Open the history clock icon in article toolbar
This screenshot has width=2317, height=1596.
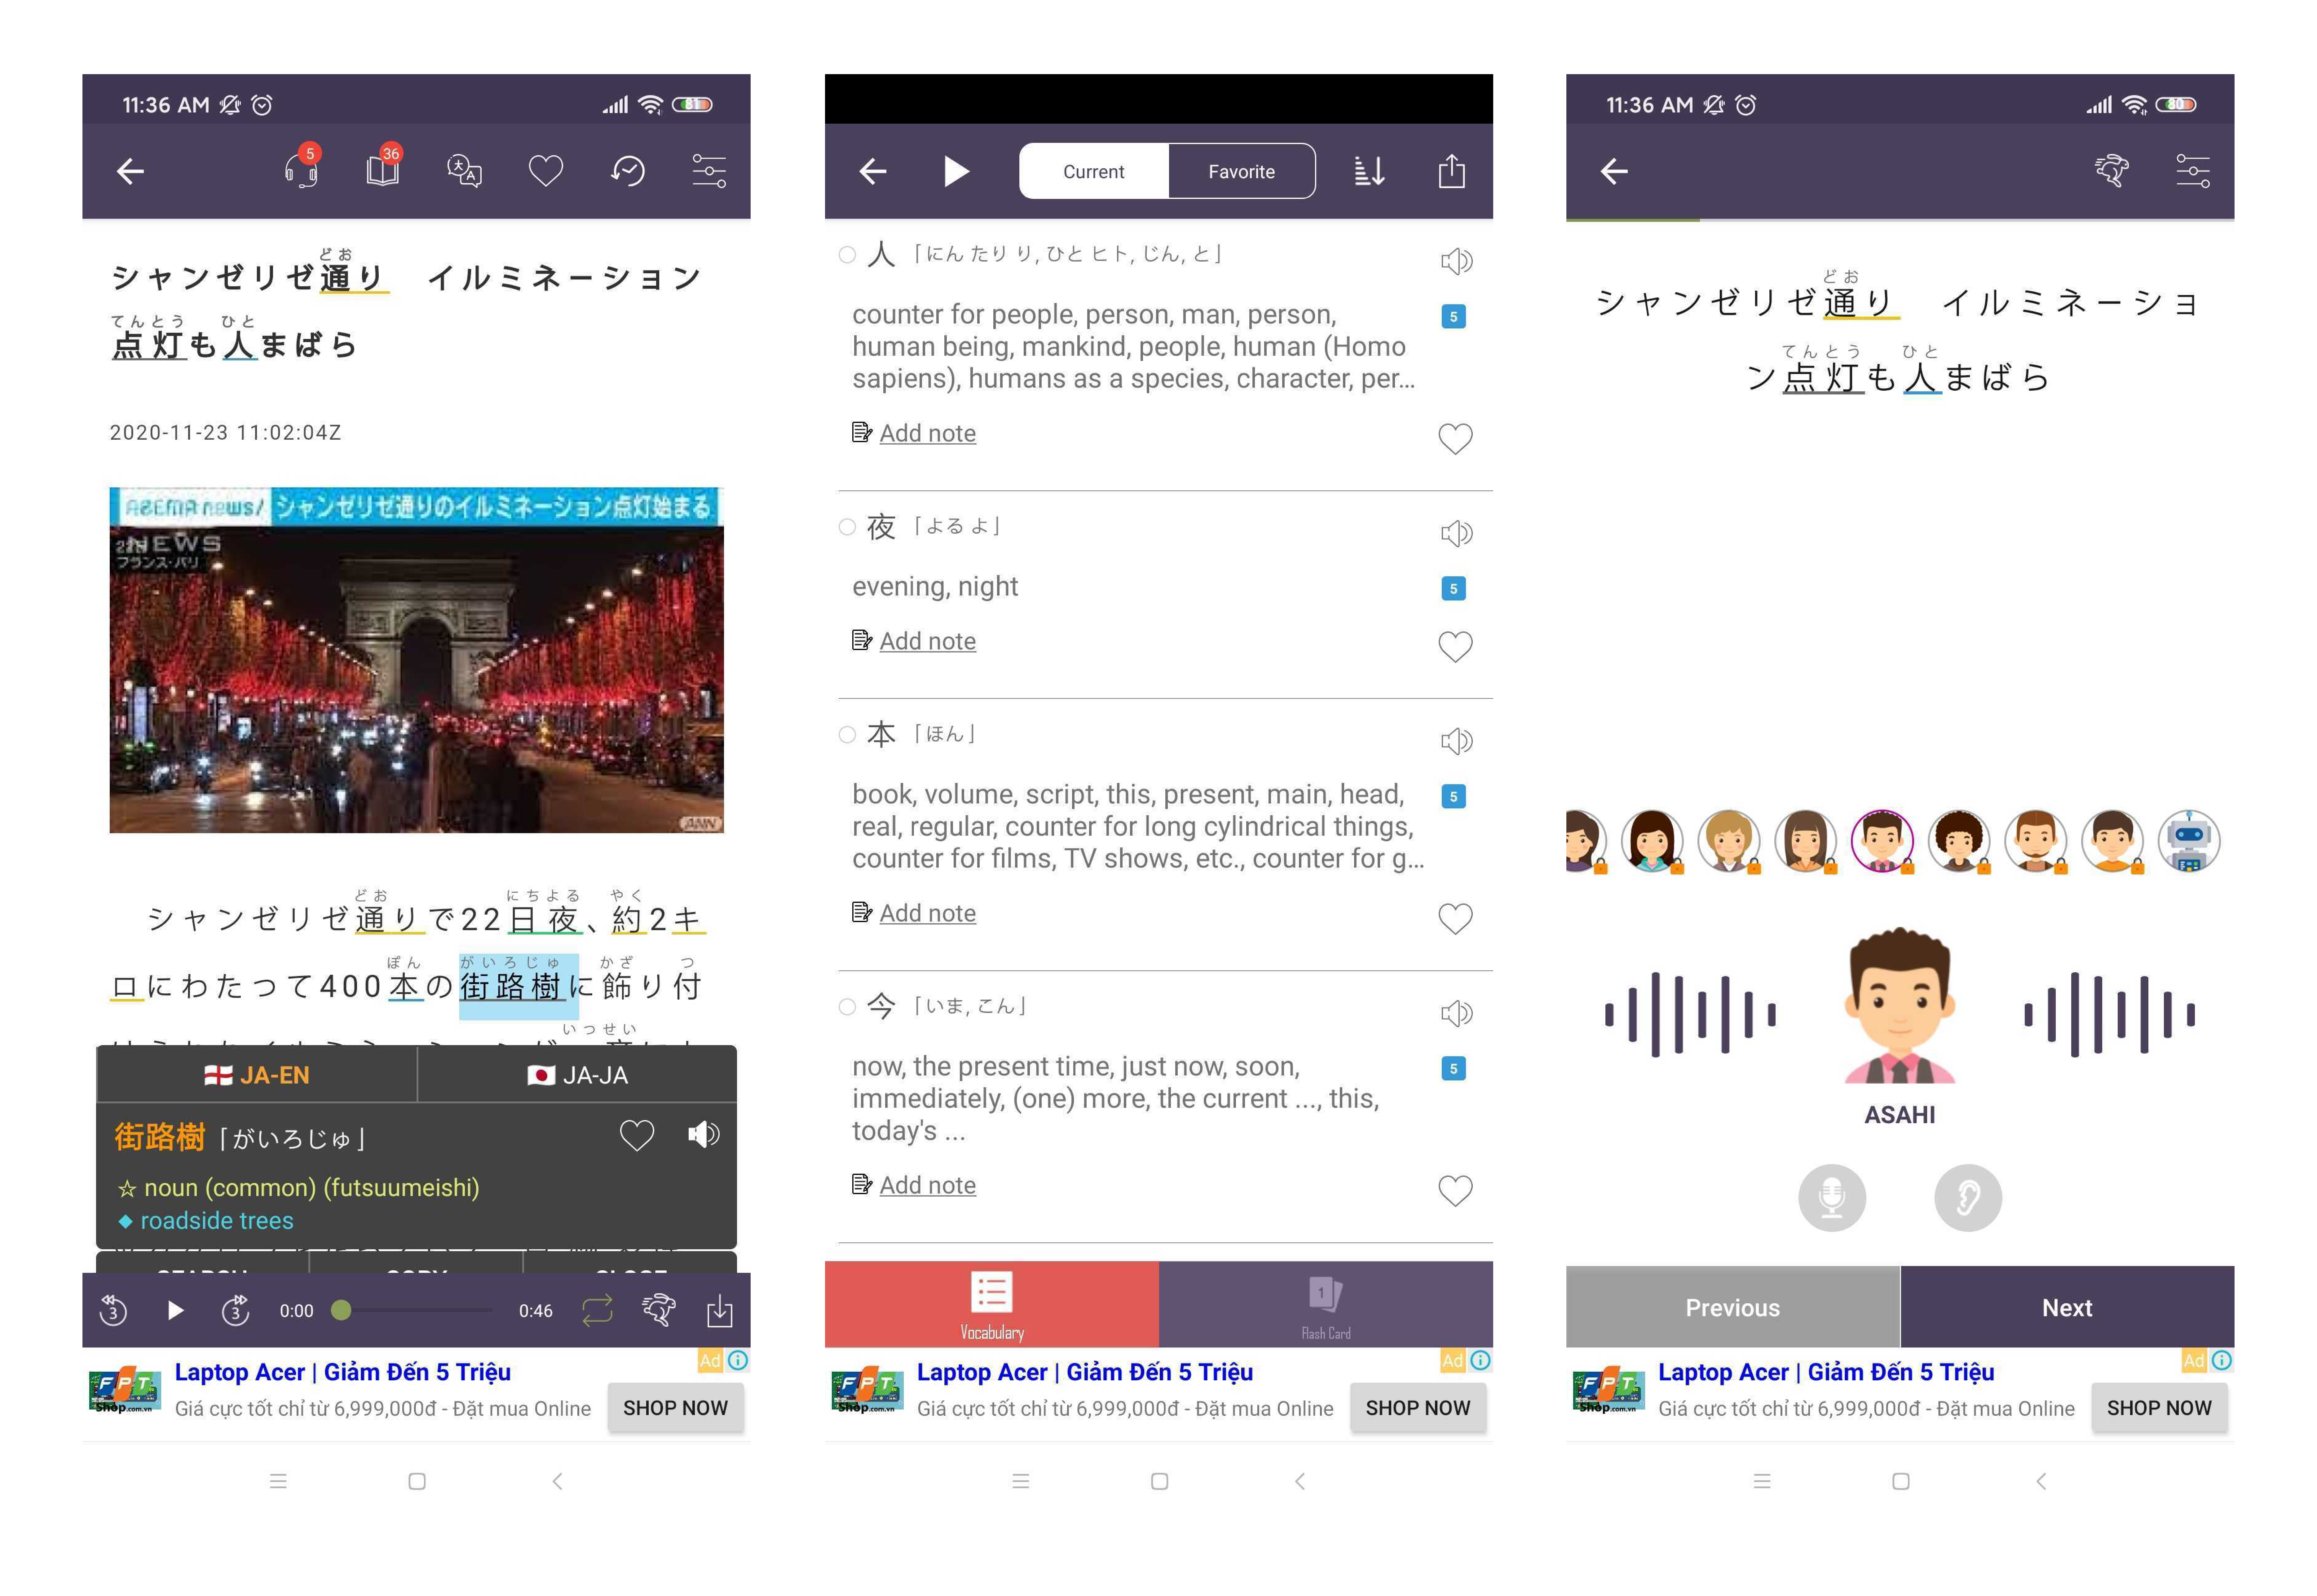[628, 171]
